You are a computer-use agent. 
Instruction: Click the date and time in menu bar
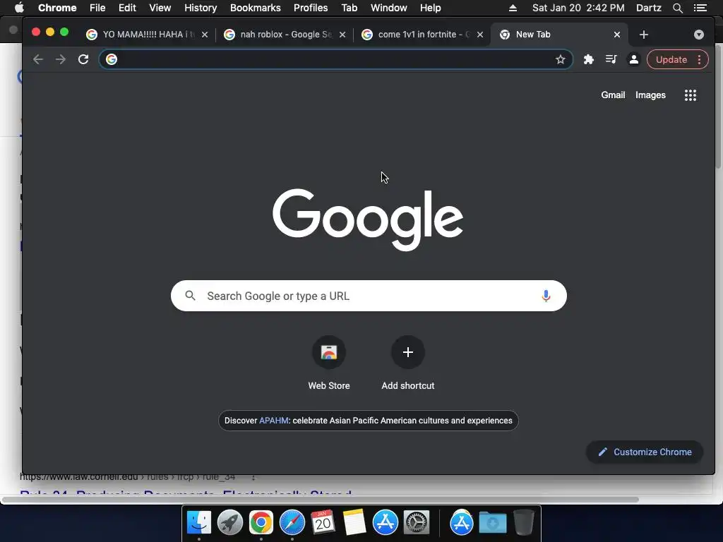click(578, 8)
